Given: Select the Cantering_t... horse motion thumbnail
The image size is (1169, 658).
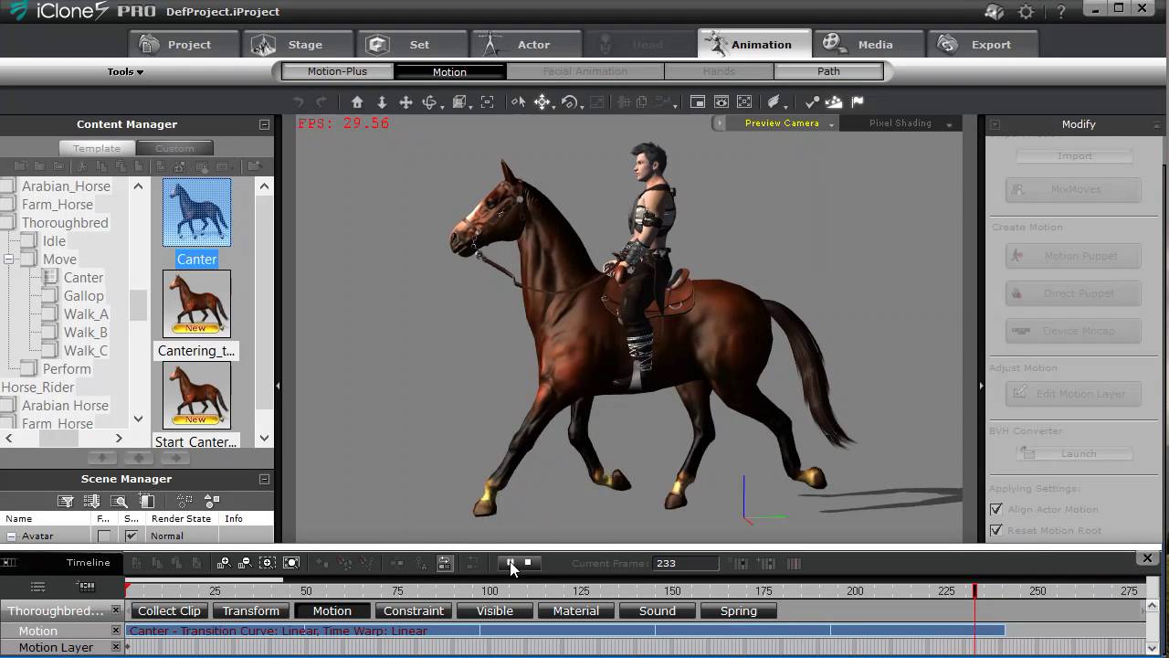Looking at the screenshot, I should [x=196, y=303].
